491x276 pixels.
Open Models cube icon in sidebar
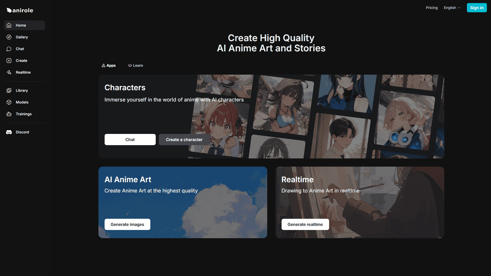pos(9,102)
